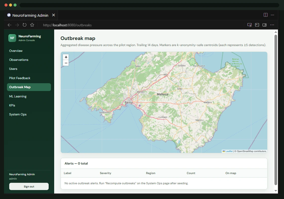Image resolution: width=284 pixels, height=199 pixels.
Task: Click the Inca label on the map
Action: click(166, 74)
